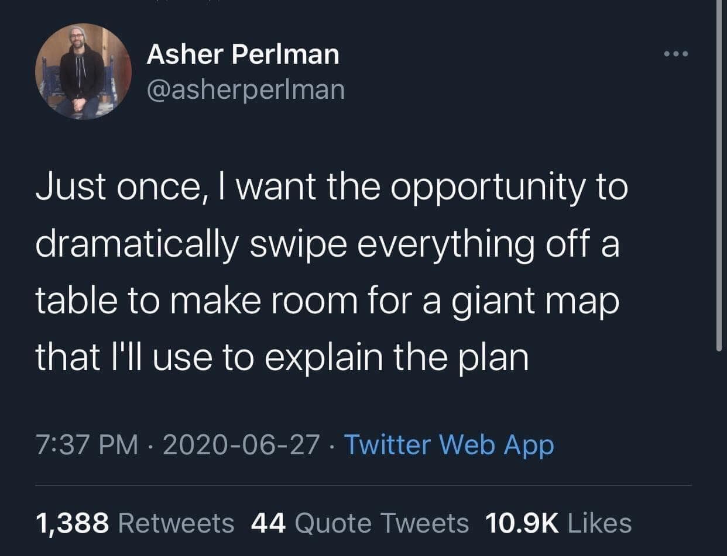The image size is (727, 556).
Task: Show who liked via the Likes label
Action: tap(600, 523)
